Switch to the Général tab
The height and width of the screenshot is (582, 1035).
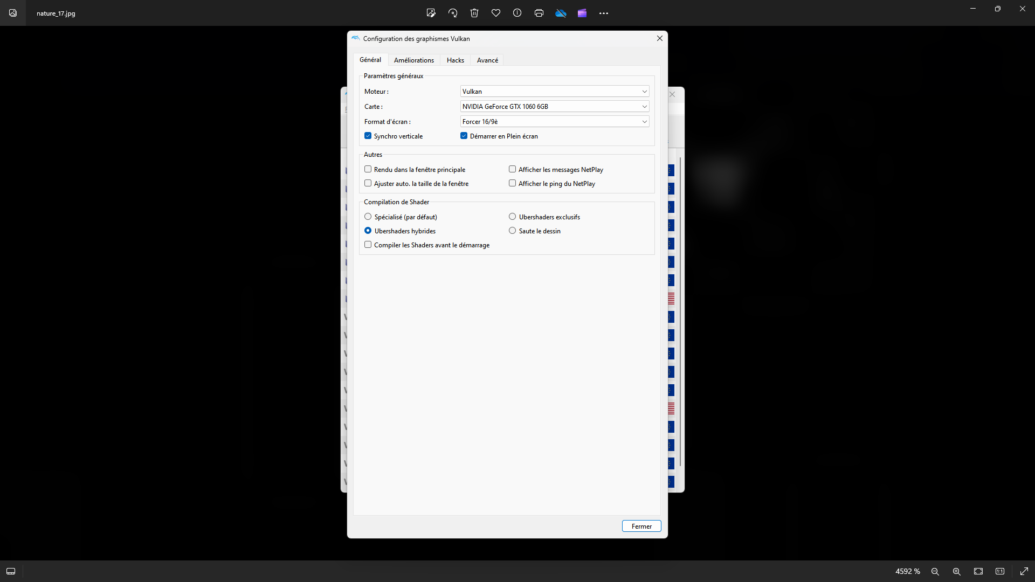[x=370, y=60]
